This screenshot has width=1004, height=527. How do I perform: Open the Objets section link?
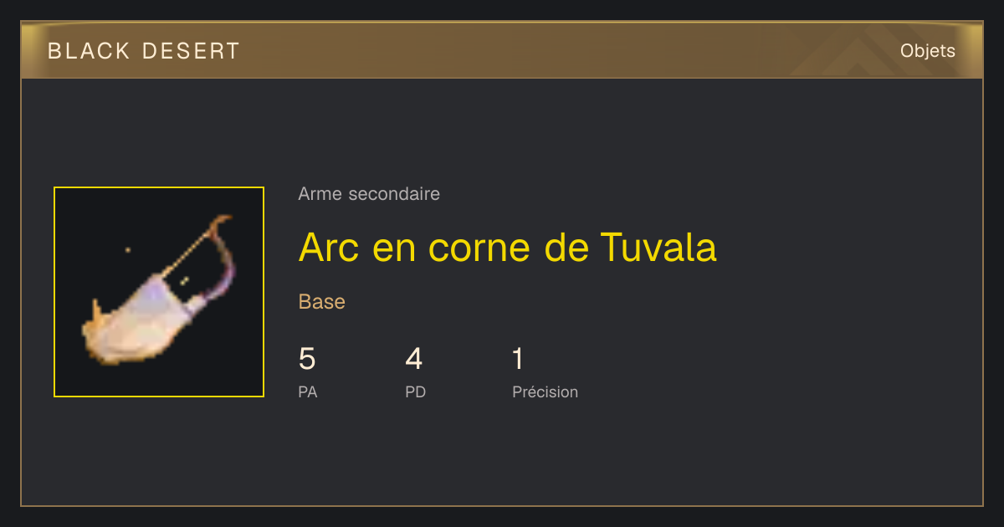[x=927, y=51]
